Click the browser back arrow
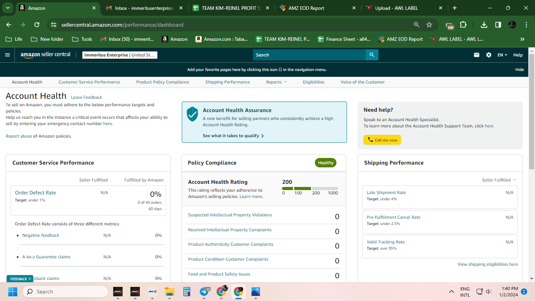This screenshot has width=535, height=301. point(9,25)
